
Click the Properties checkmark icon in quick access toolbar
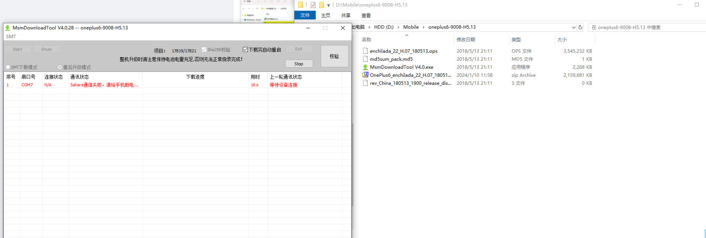point(313,5)
